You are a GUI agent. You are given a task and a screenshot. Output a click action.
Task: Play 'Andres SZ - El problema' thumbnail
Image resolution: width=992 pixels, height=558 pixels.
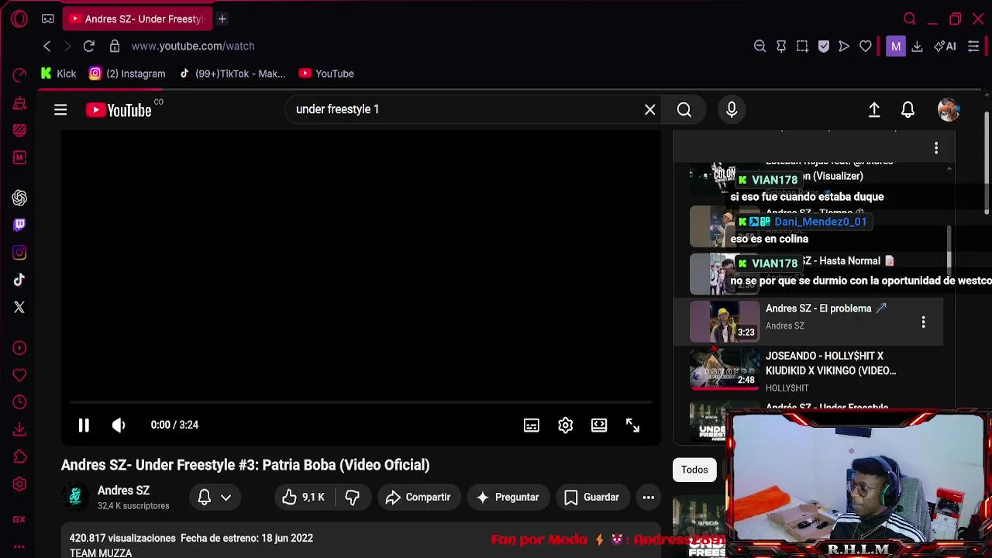[x=725, y=322]
